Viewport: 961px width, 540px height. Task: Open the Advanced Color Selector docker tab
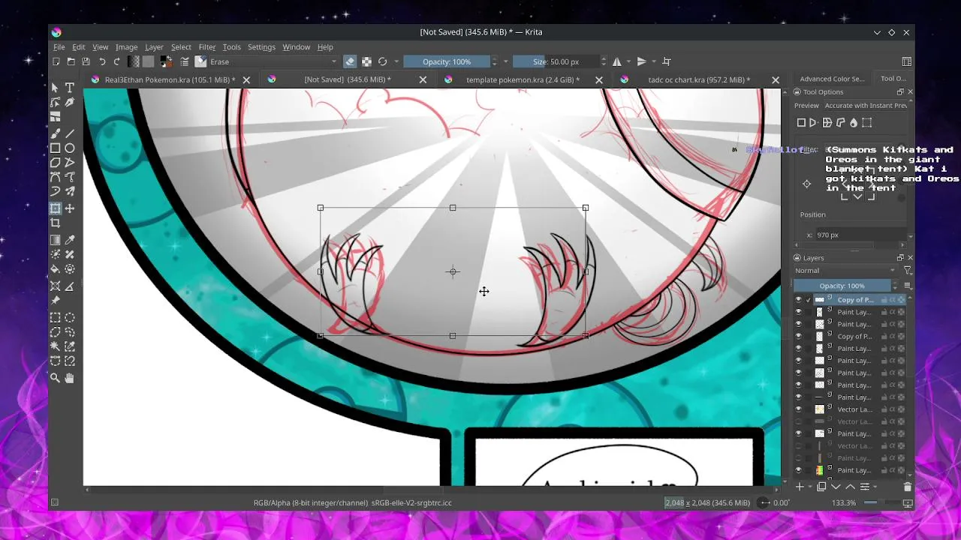(832, 79)
